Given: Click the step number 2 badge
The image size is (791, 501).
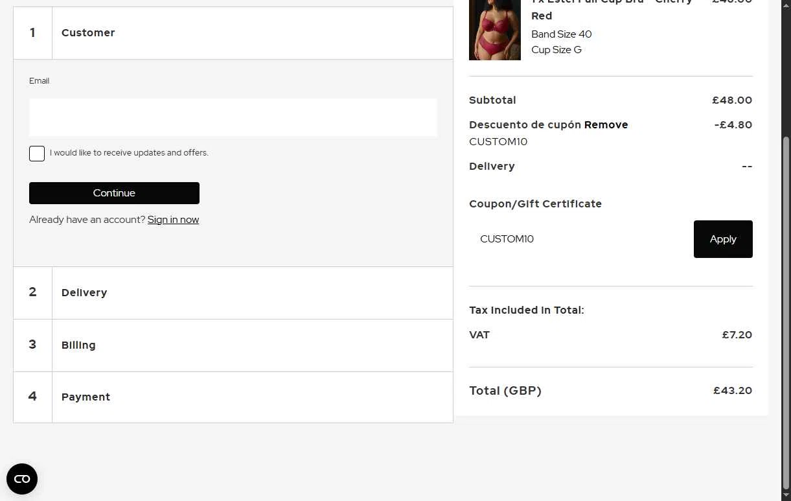Looking at the screenshot, I should point(32,292).
